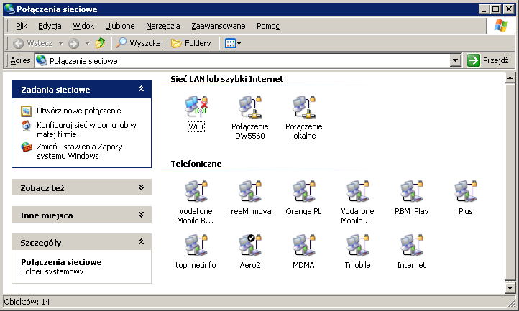Click Utwórz nowe połączenie link

coord(79,111)
